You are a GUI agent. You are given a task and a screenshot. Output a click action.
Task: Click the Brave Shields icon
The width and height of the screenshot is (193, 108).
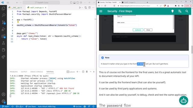coord(165,6)
